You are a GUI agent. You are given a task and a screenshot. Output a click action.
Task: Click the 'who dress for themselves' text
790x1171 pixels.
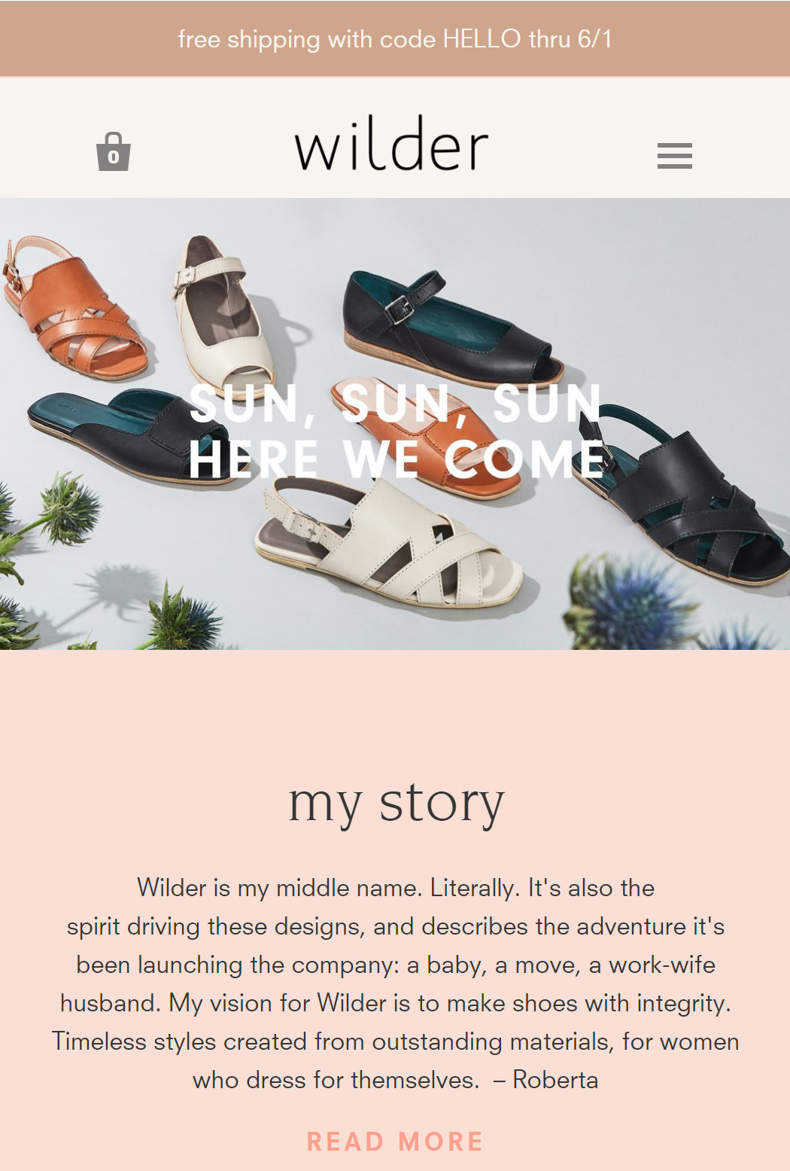pyautogui.click(x=336, y=1080)
